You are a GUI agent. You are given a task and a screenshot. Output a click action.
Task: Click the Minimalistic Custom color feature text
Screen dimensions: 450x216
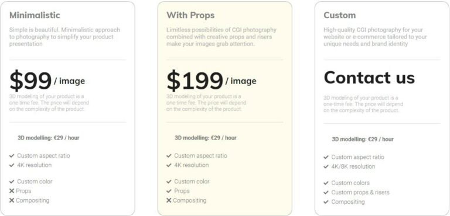pos(35,182)
